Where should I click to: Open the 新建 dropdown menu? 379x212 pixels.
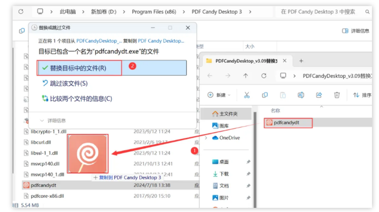coord(219,95)
